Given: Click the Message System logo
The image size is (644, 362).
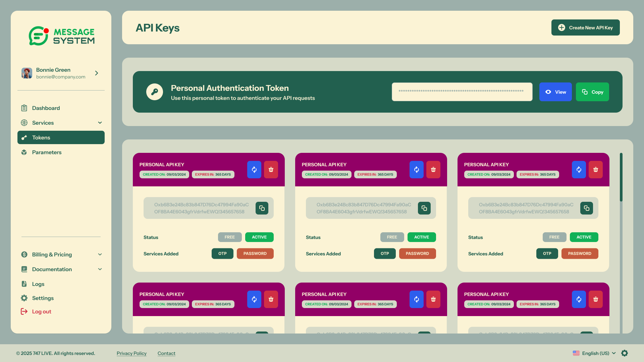Looking at the screenshot, I should click(x=61, y=36).
